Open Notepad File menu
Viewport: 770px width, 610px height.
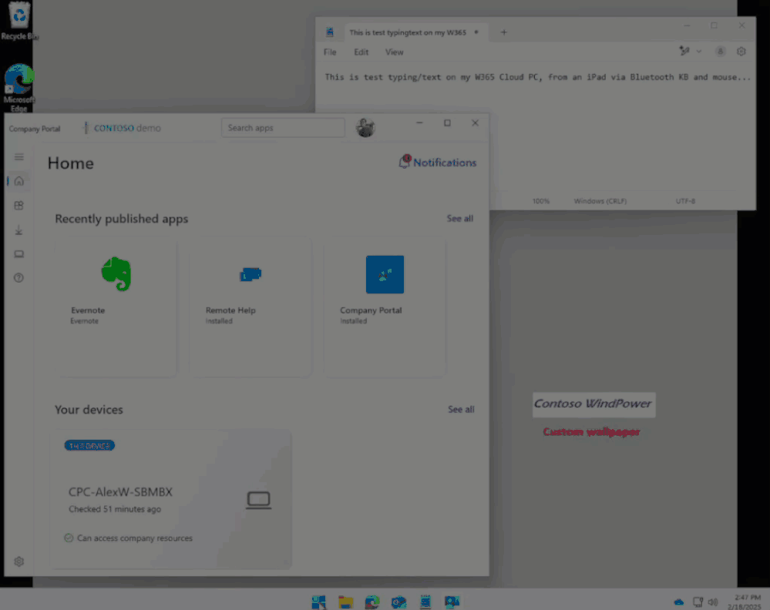[330, 52]
